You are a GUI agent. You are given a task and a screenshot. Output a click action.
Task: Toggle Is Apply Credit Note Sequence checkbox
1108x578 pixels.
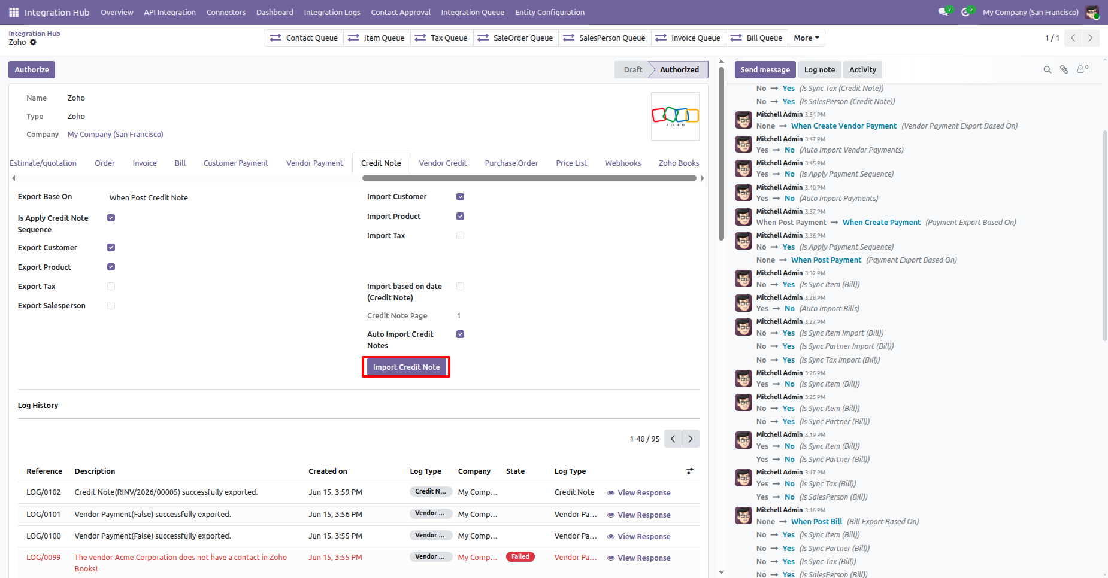[111, 218]
